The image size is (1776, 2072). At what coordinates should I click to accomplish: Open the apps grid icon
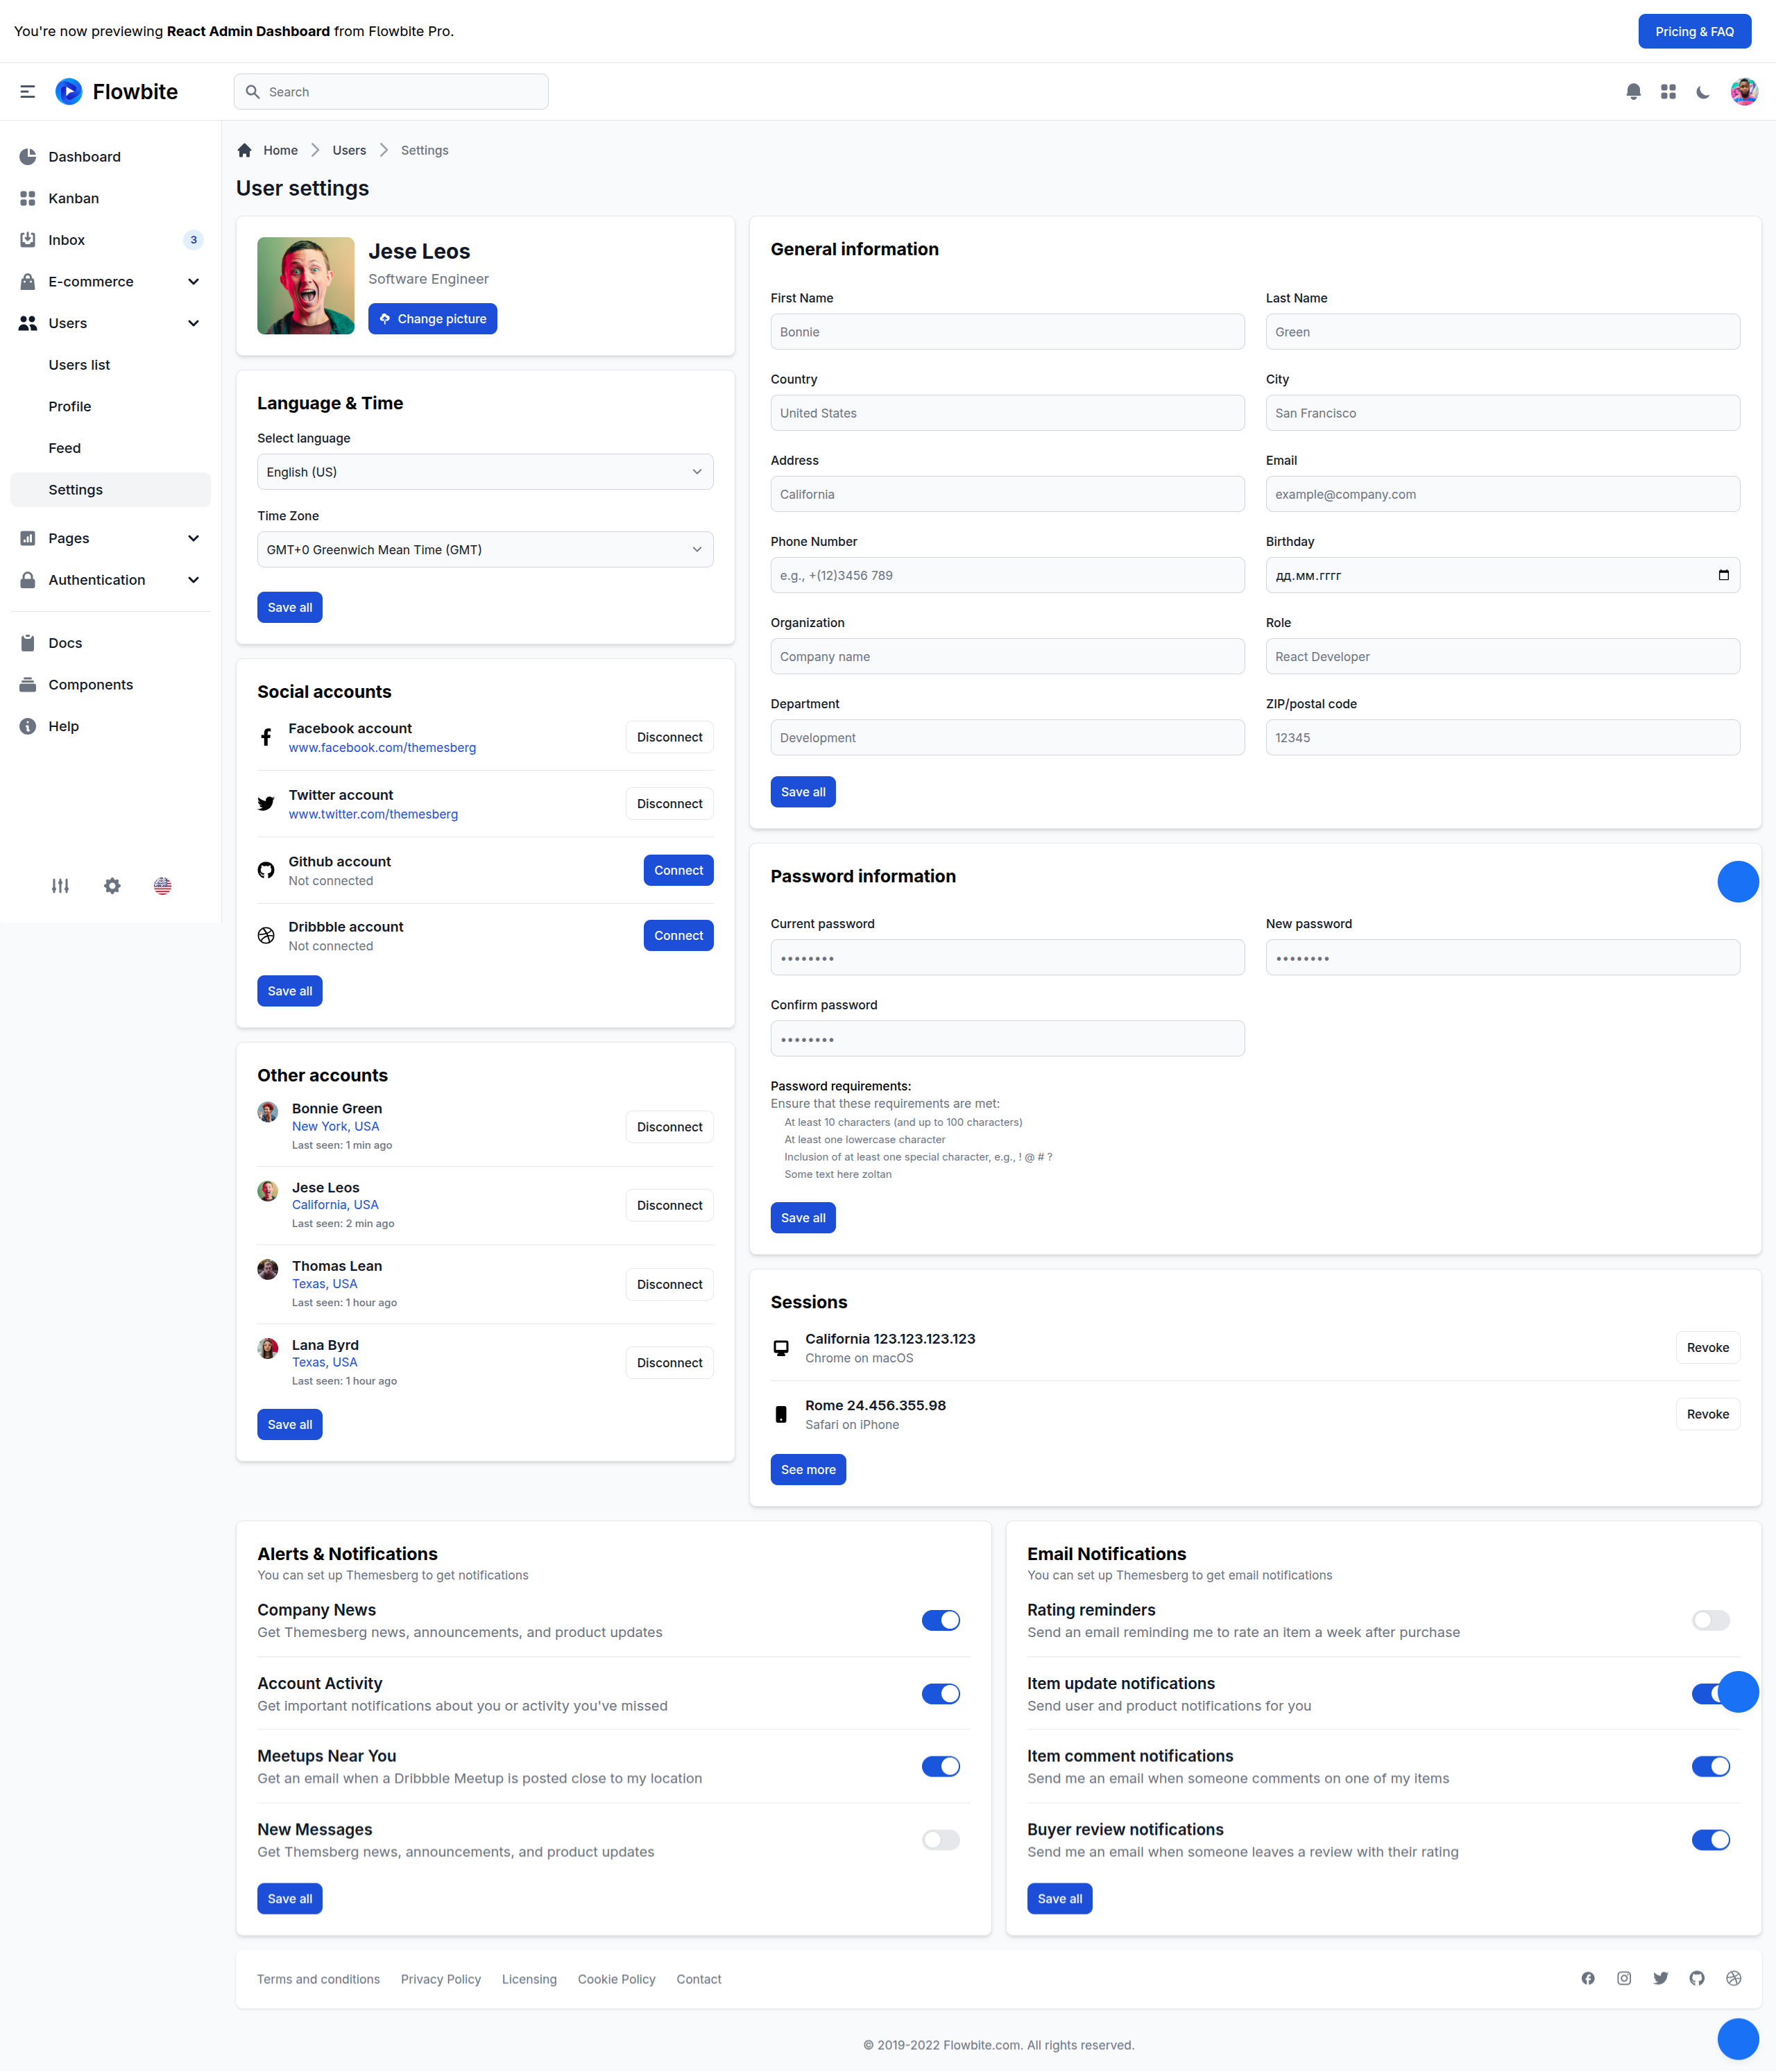1668,92
